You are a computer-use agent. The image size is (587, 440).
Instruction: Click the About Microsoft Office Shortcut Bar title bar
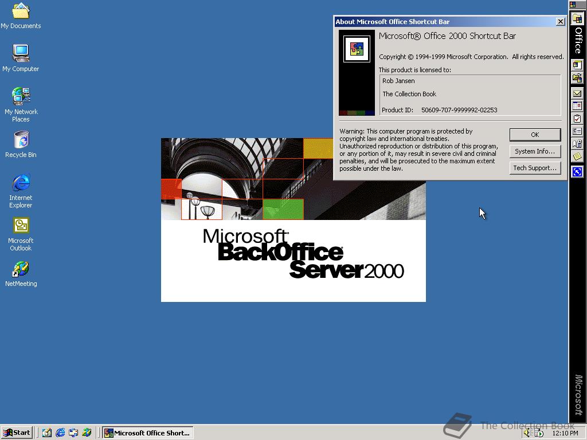point(445,22)
